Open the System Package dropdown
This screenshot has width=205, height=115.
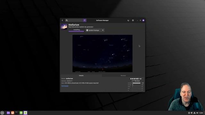(x=95, y=30)
